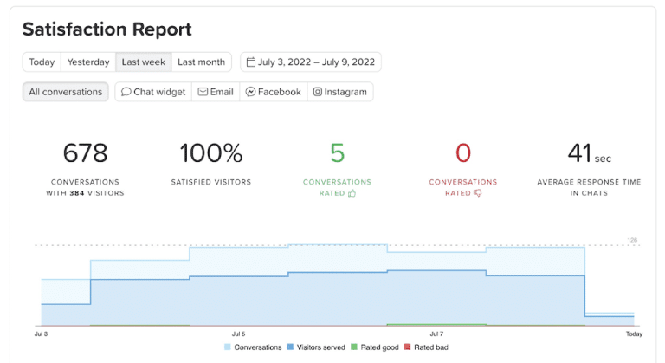This screenshot has width=665, height=363.
Task: Click the Jul 5 chart axis marker
Action: tap(238, 334)
